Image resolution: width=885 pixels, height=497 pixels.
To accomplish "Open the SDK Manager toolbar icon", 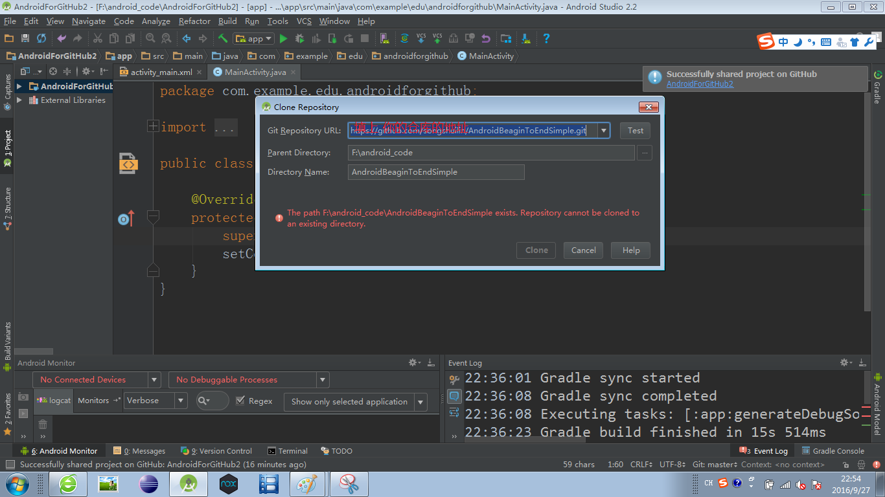I will point(526,39).
